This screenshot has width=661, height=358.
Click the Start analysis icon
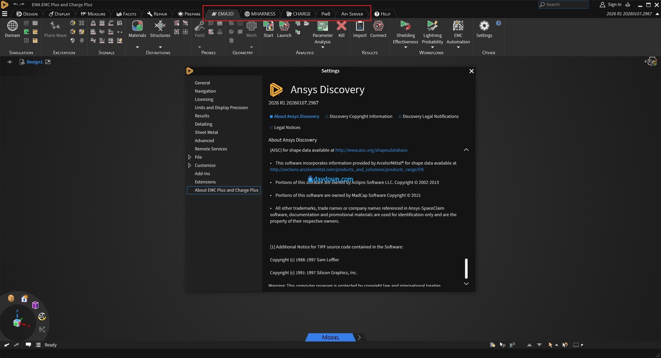(x=268, y=26)
